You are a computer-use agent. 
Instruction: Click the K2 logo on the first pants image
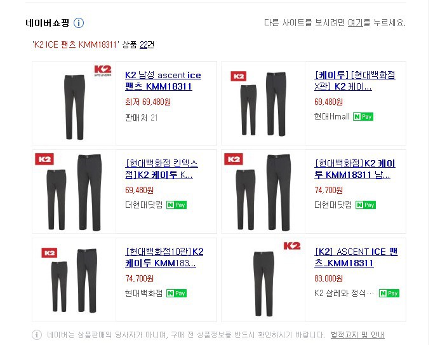click(x=103, y=71)
